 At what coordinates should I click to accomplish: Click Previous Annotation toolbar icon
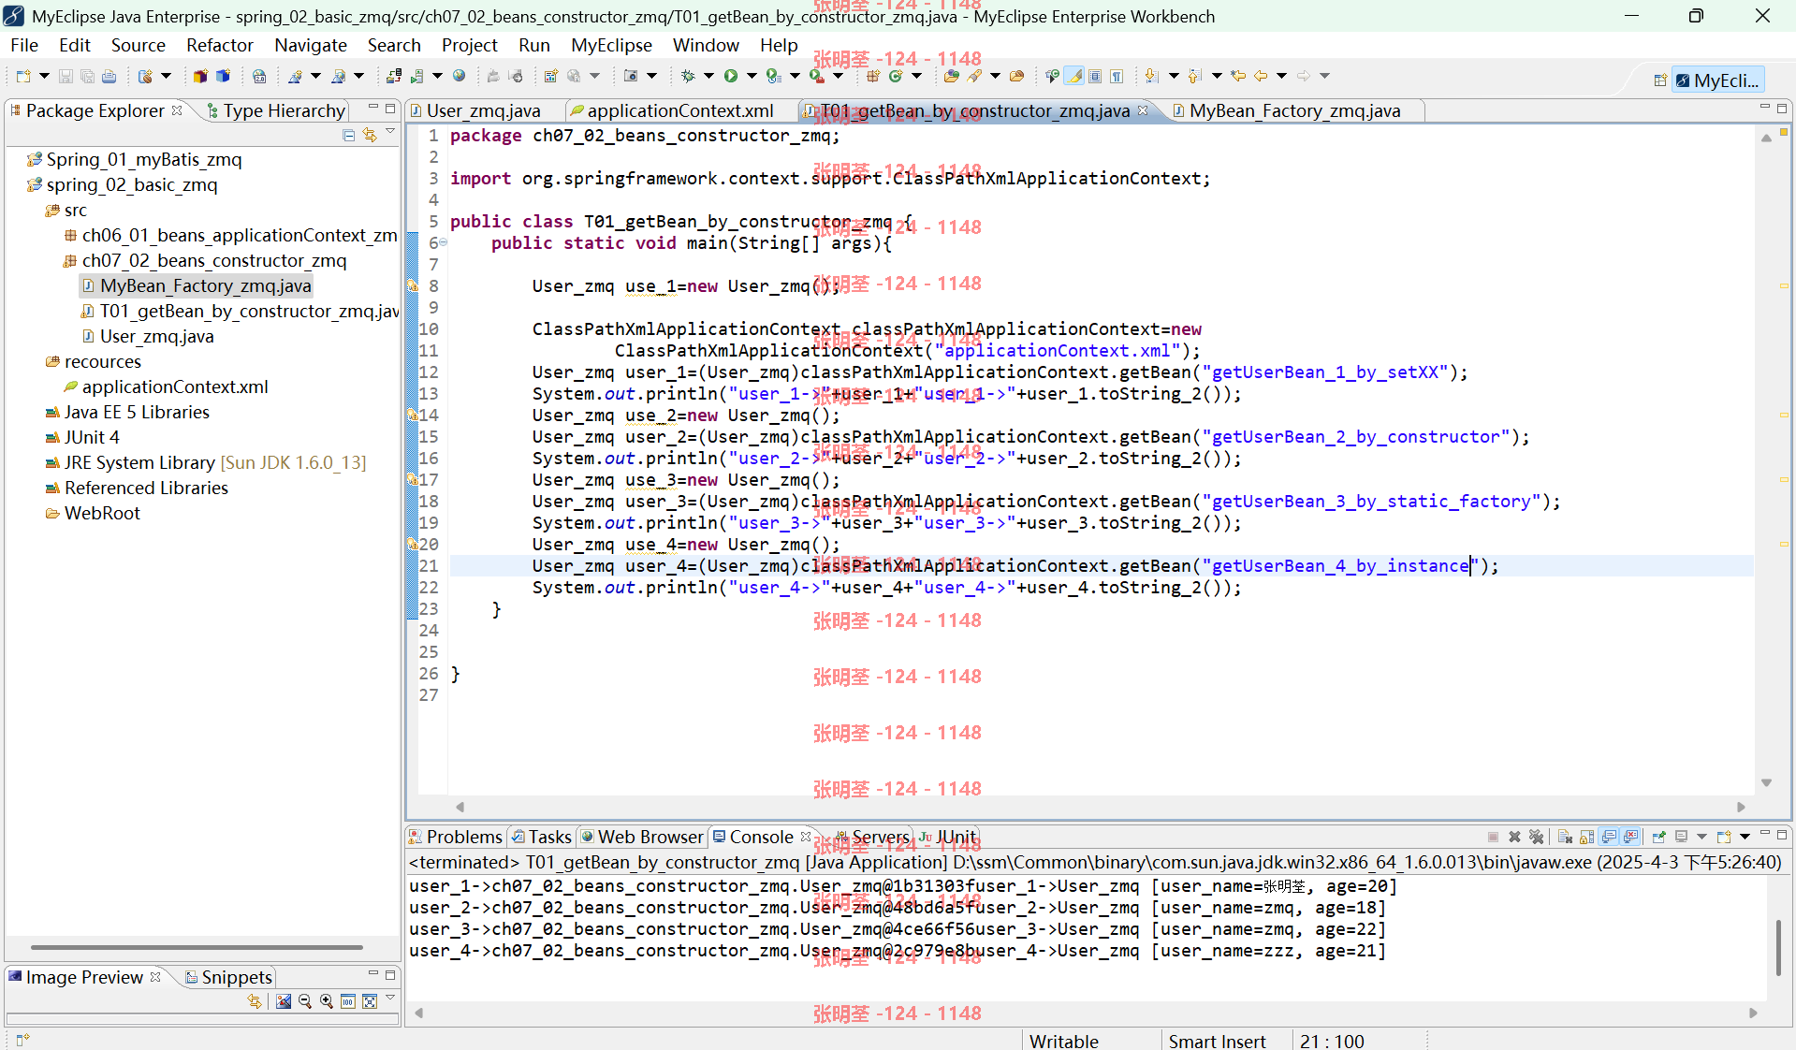(x=1194, y=76)
